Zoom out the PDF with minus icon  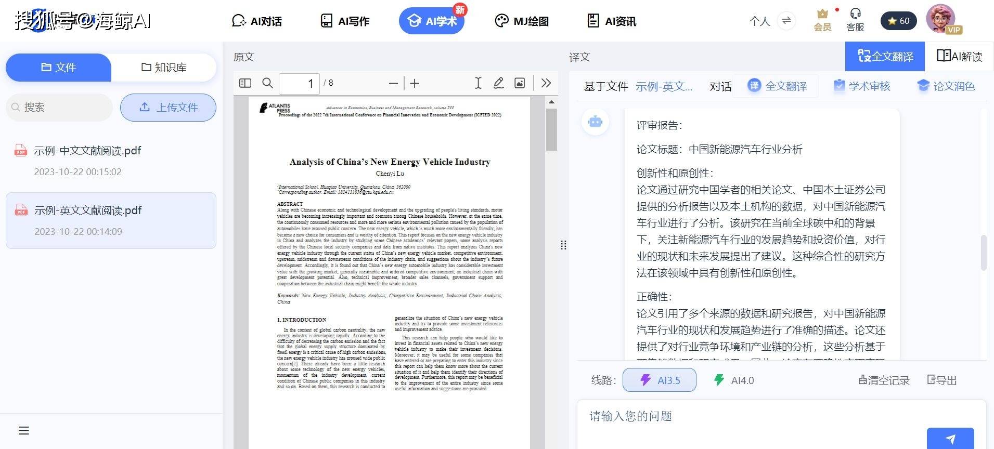(394, 83)
